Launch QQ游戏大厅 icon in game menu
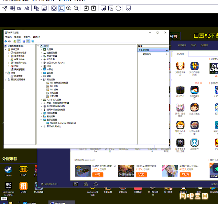 click(x=194, y=92)
